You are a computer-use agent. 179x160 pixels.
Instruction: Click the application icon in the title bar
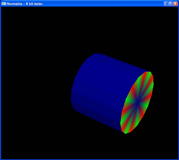click(x=4, y=4)
